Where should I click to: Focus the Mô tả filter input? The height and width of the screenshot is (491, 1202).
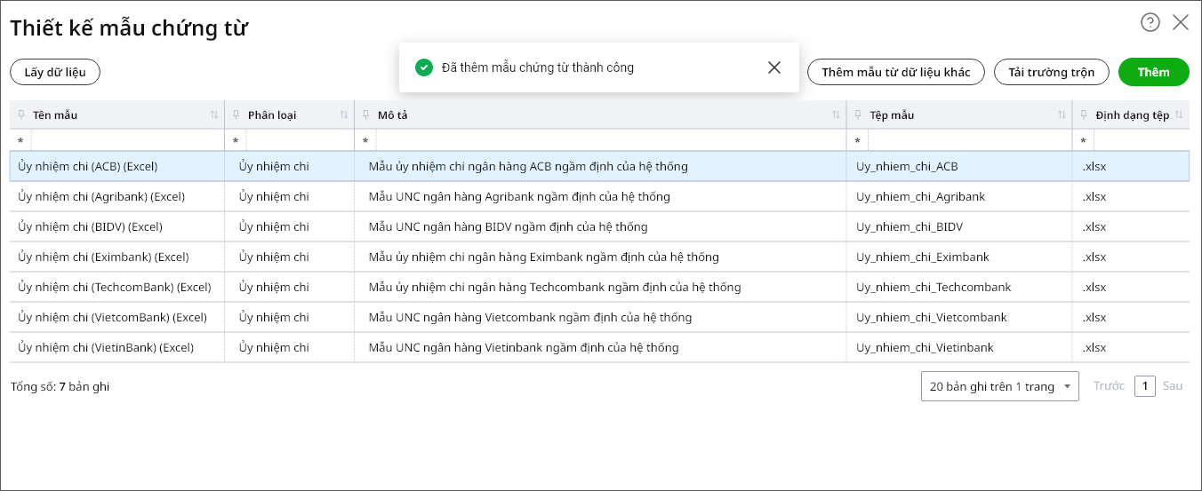tap(611, 141)
